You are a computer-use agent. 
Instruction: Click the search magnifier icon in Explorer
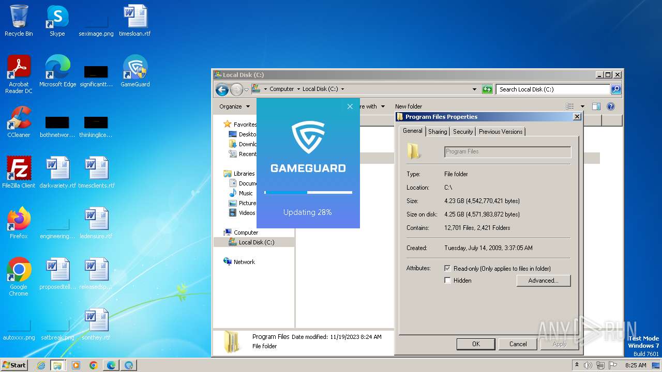(x=615, y=89)
